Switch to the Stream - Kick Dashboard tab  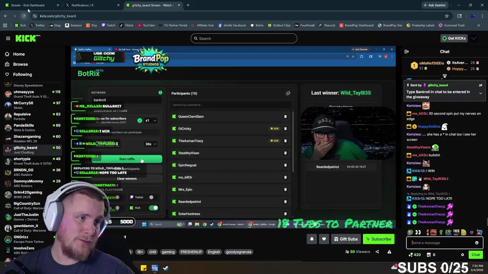(x=32, y=5)
